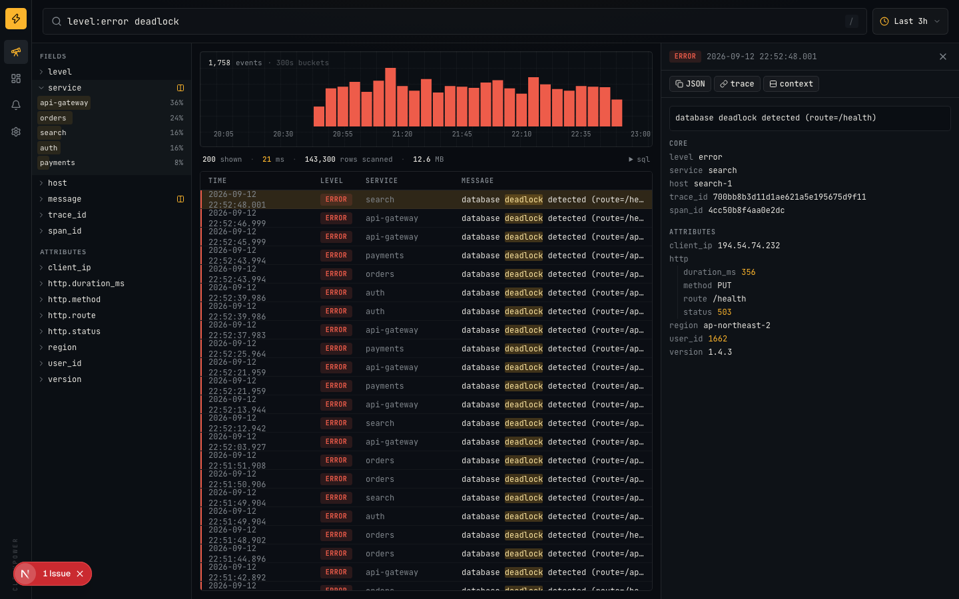959x599 pixels.
Task: Filter by payments service value
Action: (111, 163)
